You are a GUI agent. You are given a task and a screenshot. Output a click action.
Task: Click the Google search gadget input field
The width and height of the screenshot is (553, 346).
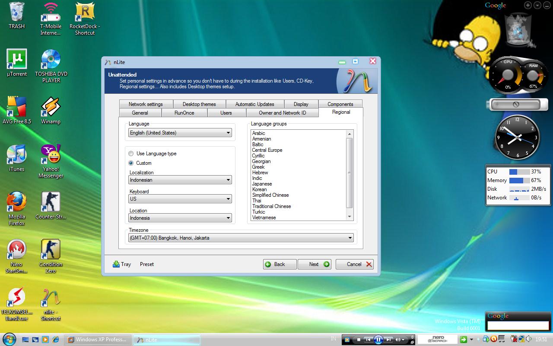tap(518, 325)
